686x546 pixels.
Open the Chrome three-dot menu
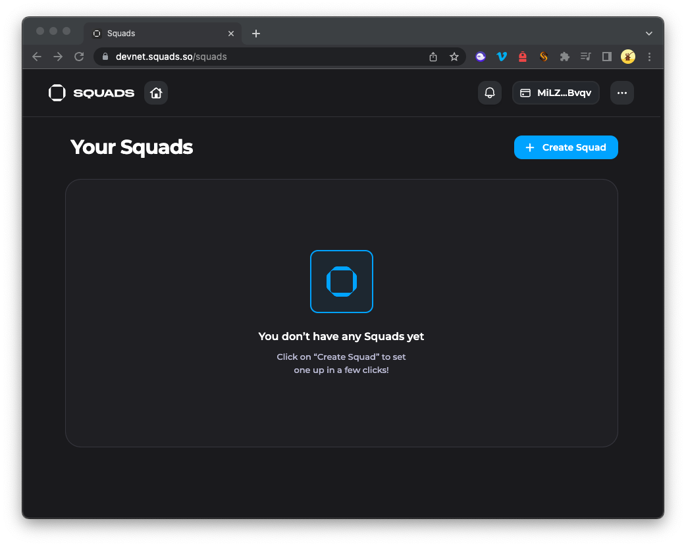(x=649, y=57)
